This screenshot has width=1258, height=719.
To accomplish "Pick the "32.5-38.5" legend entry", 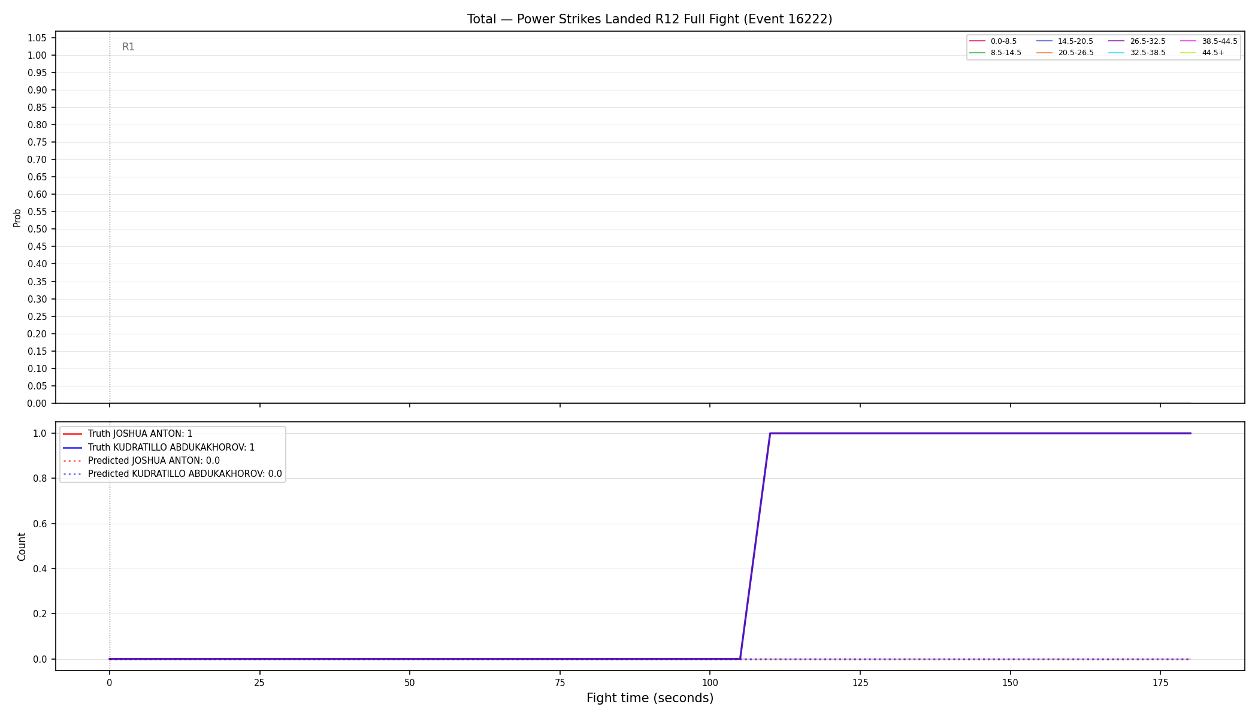I will point(1148,53).
